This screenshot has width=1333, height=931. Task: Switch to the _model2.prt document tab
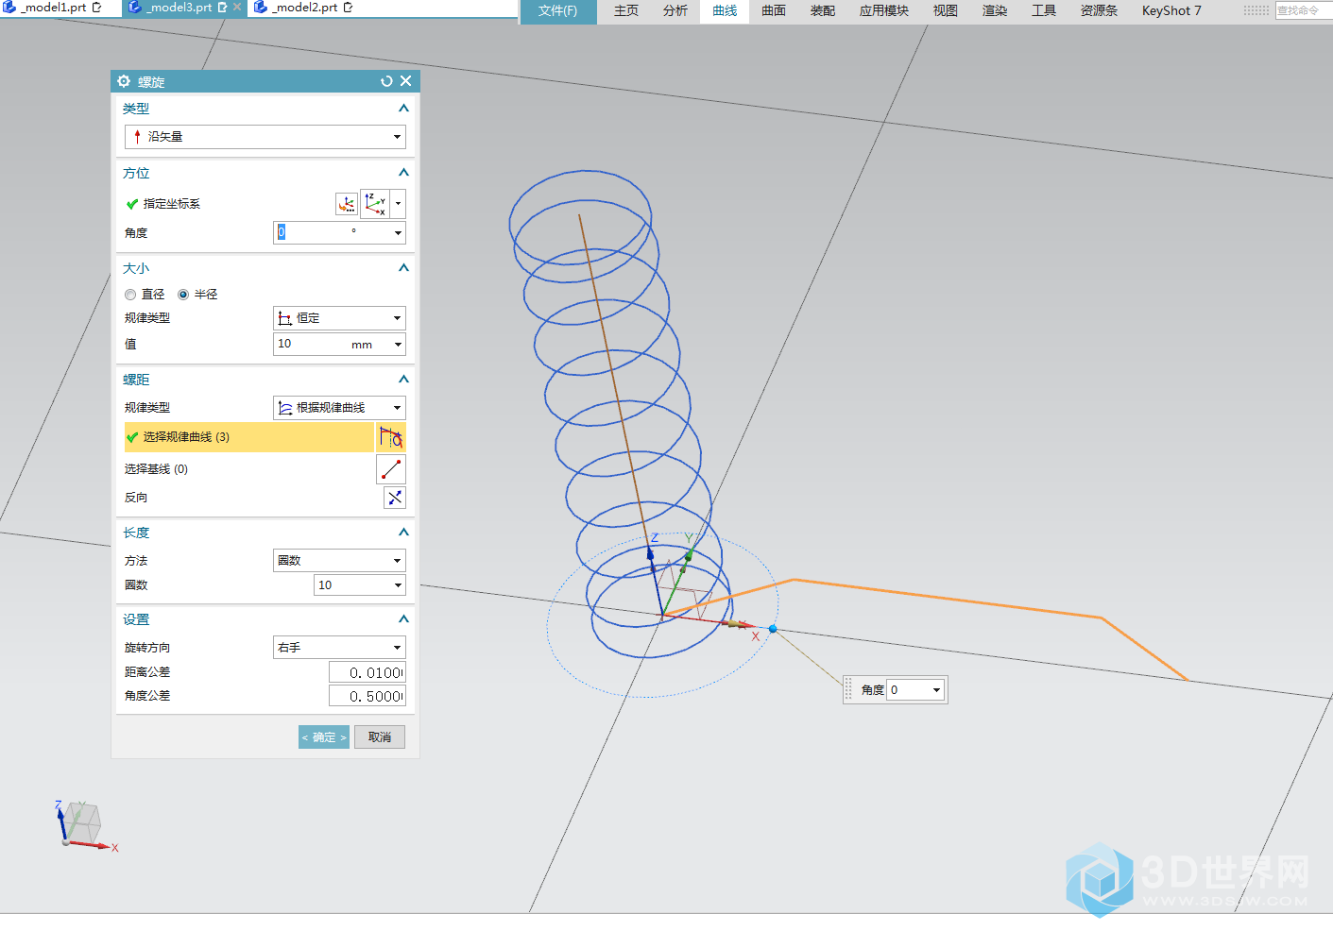click(304, 8)
